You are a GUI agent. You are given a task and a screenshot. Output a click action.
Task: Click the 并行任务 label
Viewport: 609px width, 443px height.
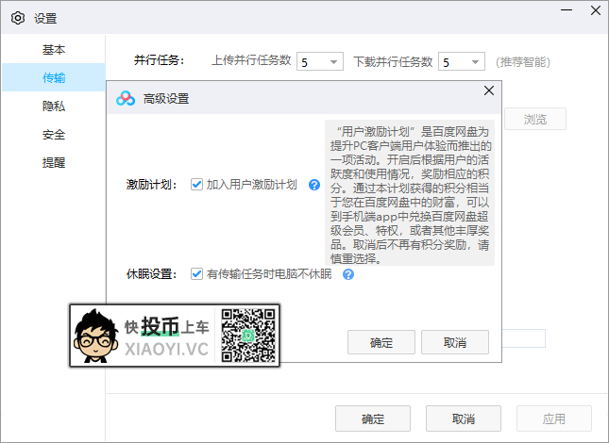coord(160,60)
